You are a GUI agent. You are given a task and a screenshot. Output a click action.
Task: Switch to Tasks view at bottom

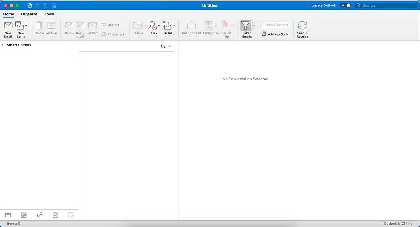pos(55,215)
